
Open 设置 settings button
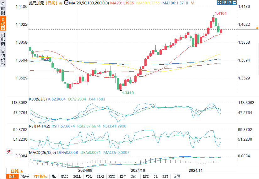pos(177,176)
